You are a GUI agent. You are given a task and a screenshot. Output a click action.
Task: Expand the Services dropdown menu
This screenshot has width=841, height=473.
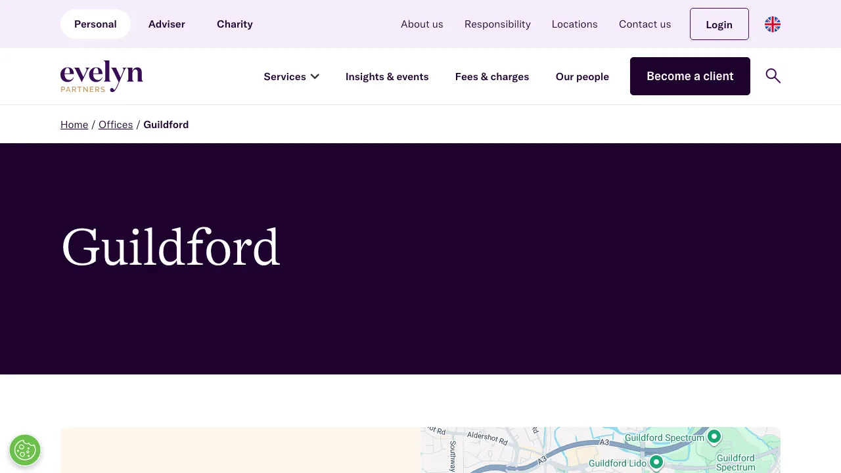point(291,76)
